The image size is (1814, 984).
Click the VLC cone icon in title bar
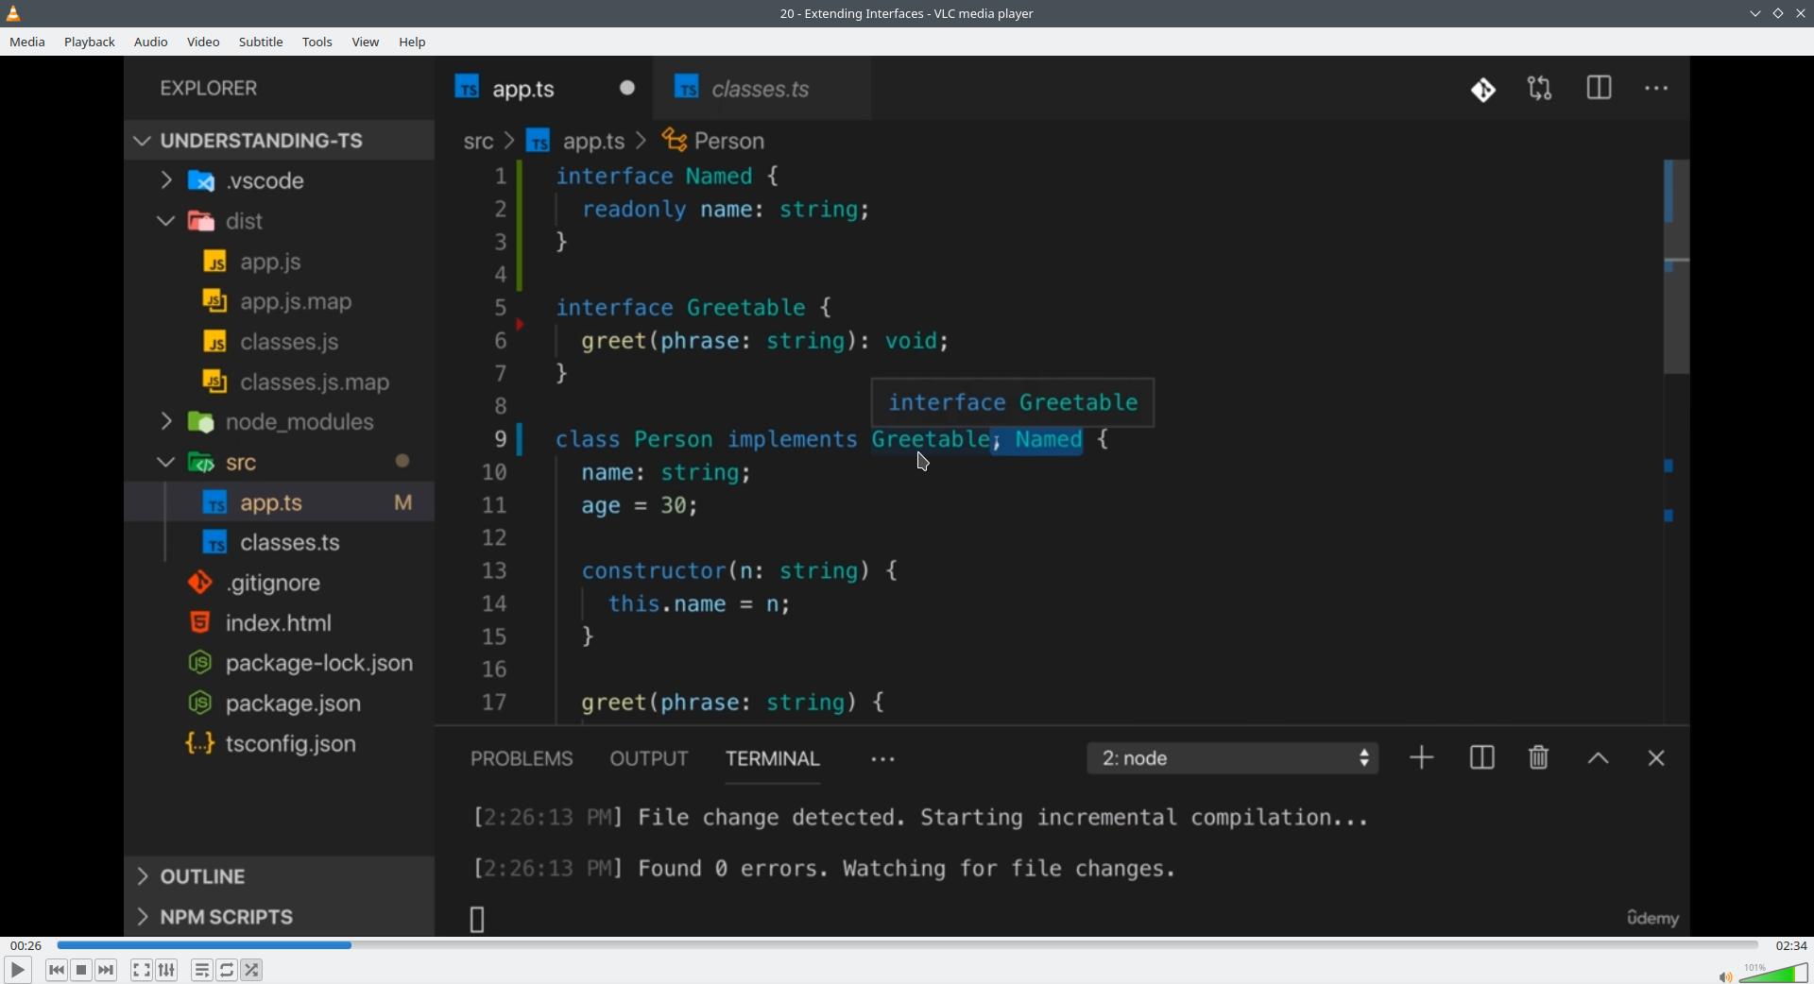coord(13,13)
